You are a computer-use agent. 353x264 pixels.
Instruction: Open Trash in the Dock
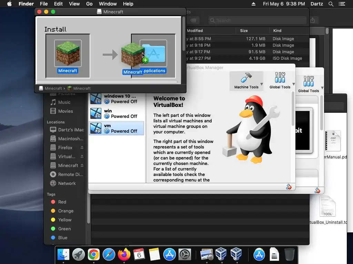point(290,255)
